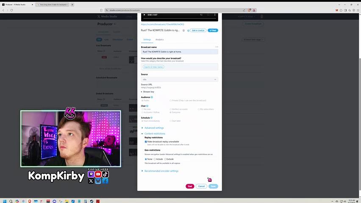Click the help icon before Edit in LiveCut

click(x=188, y=30)
